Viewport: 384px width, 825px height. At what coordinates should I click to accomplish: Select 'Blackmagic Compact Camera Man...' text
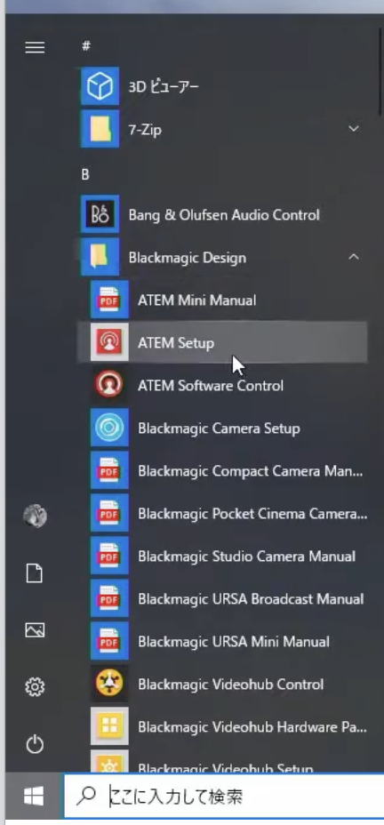click(x=251, y=471)
